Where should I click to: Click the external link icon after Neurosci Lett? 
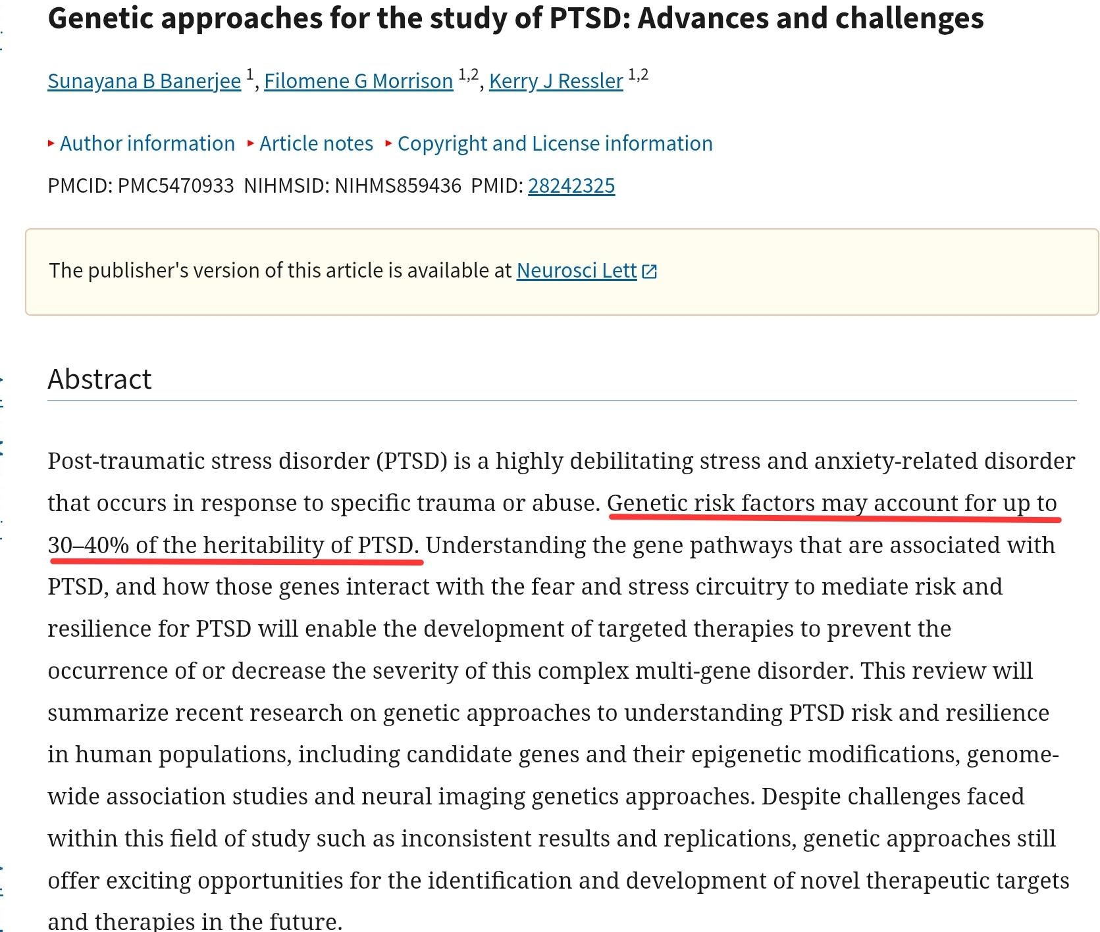tap(649, 271)
